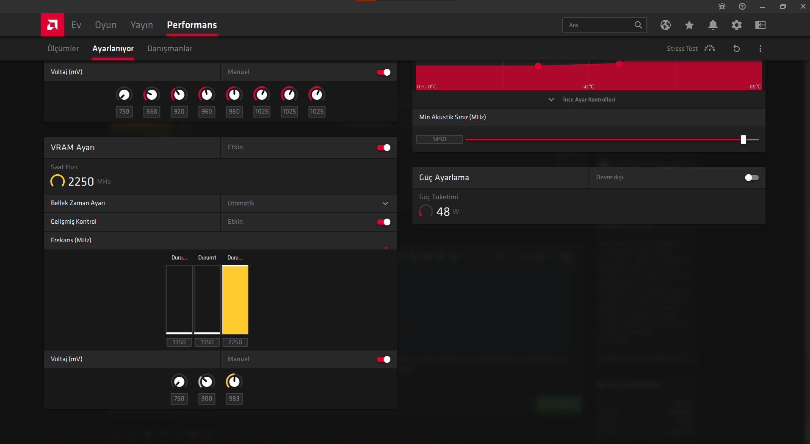
Task: Click the 983 VRAM voltage value field
Action: [234, 399]
